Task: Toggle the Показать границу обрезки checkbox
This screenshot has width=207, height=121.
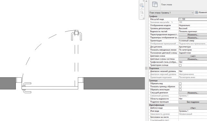Action: point(180,87)
